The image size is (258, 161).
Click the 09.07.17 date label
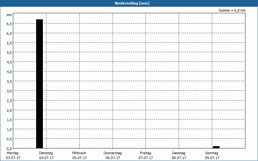tap(212, 158)
